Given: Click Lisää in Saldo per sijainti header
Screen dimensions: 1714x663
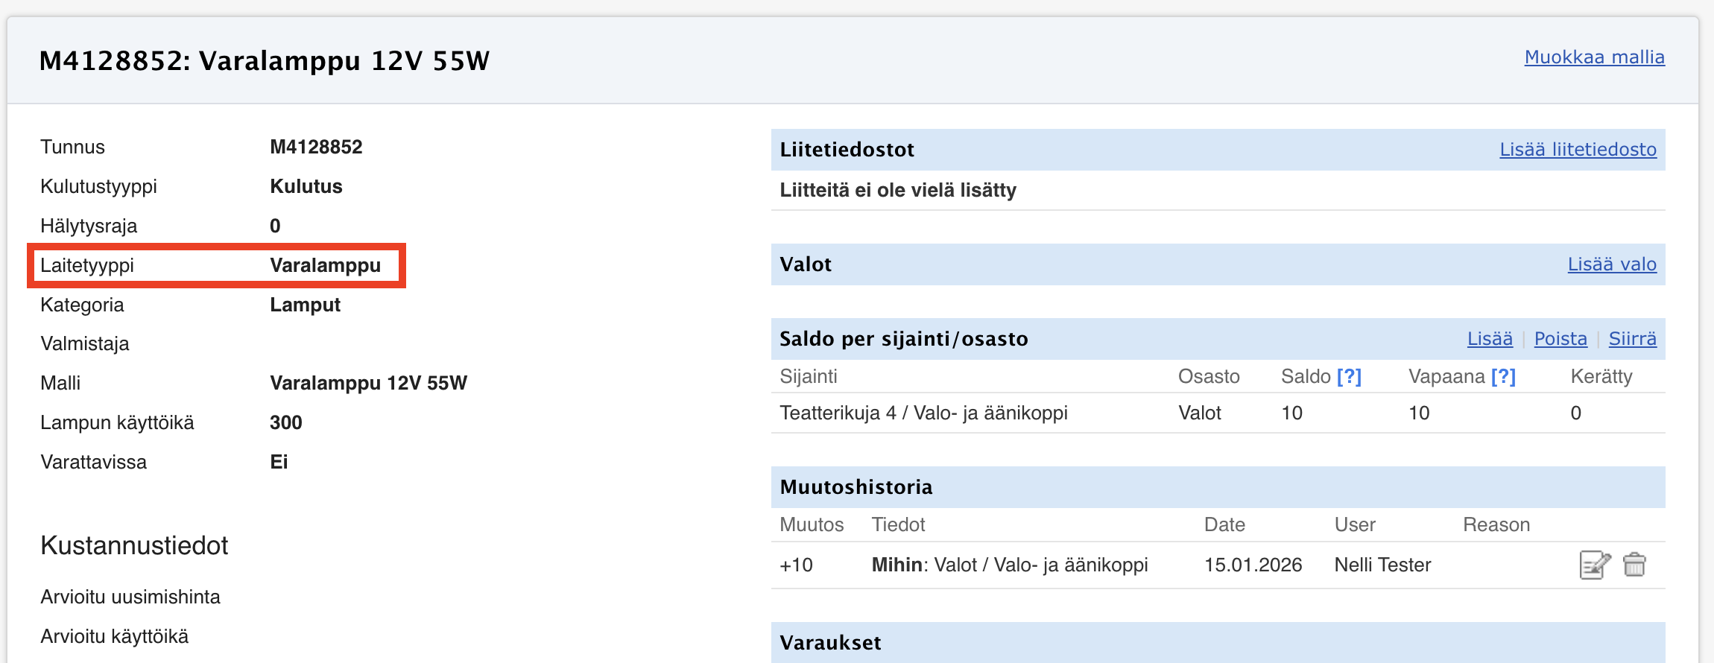Looking at the screenshot, I should click(1490, 339).
